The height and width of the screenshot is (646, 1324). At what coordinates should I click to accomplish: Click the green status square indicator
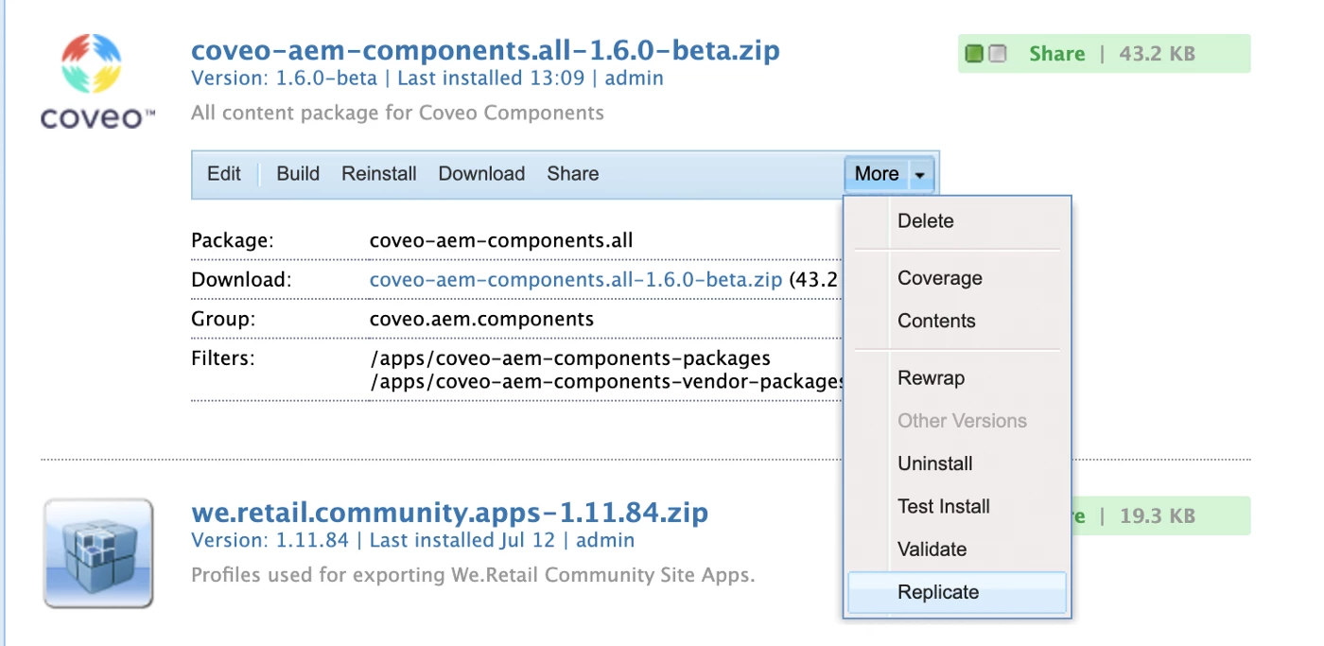click(974, 54)
